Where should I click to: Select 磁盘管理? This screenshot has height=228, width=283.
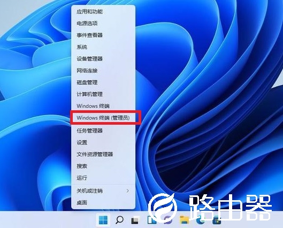click(x=103, y=82)
